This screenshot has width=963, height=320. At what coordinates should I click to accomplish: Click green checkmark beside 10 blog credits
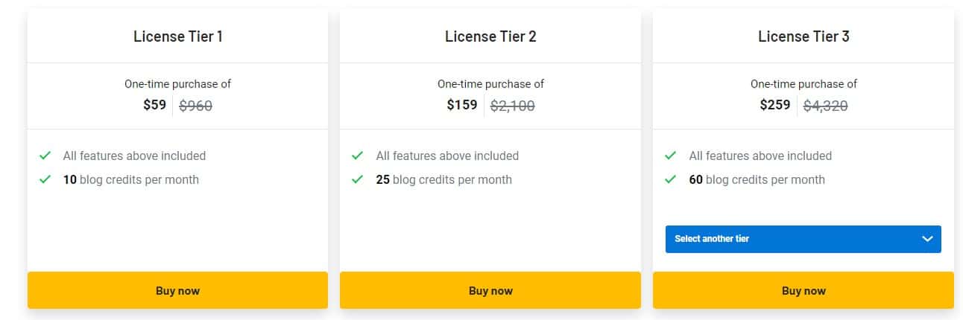point(45,179)
